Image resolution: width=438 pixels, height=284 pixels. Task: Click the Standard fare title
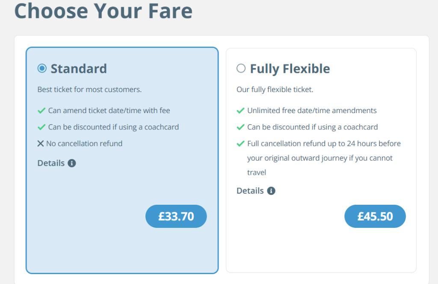(x=79, y=69)
